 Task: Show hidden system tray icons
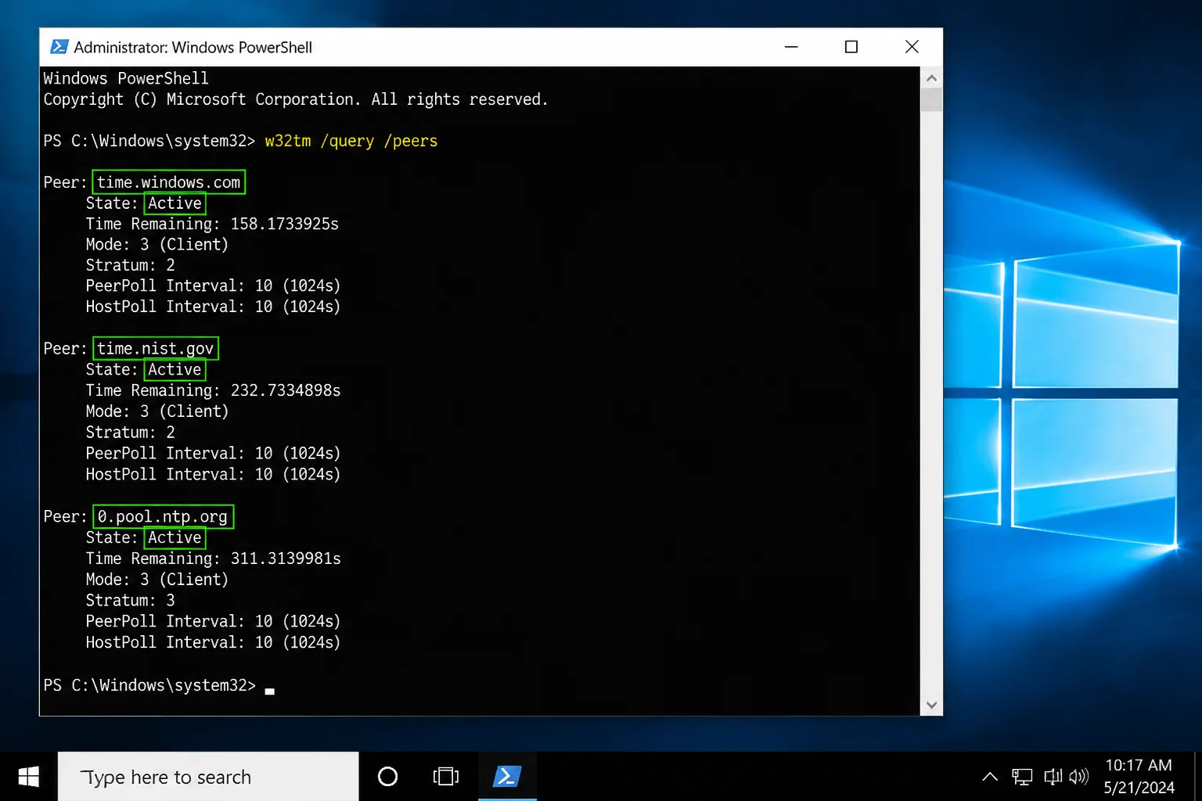[x=990, y=777]
